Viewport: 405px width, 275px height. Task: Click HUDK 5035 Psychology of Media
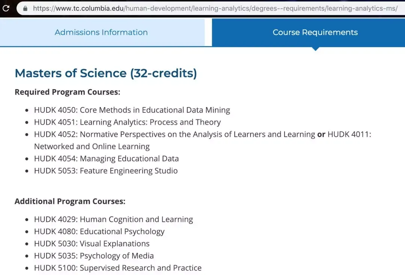coord(94,256)
